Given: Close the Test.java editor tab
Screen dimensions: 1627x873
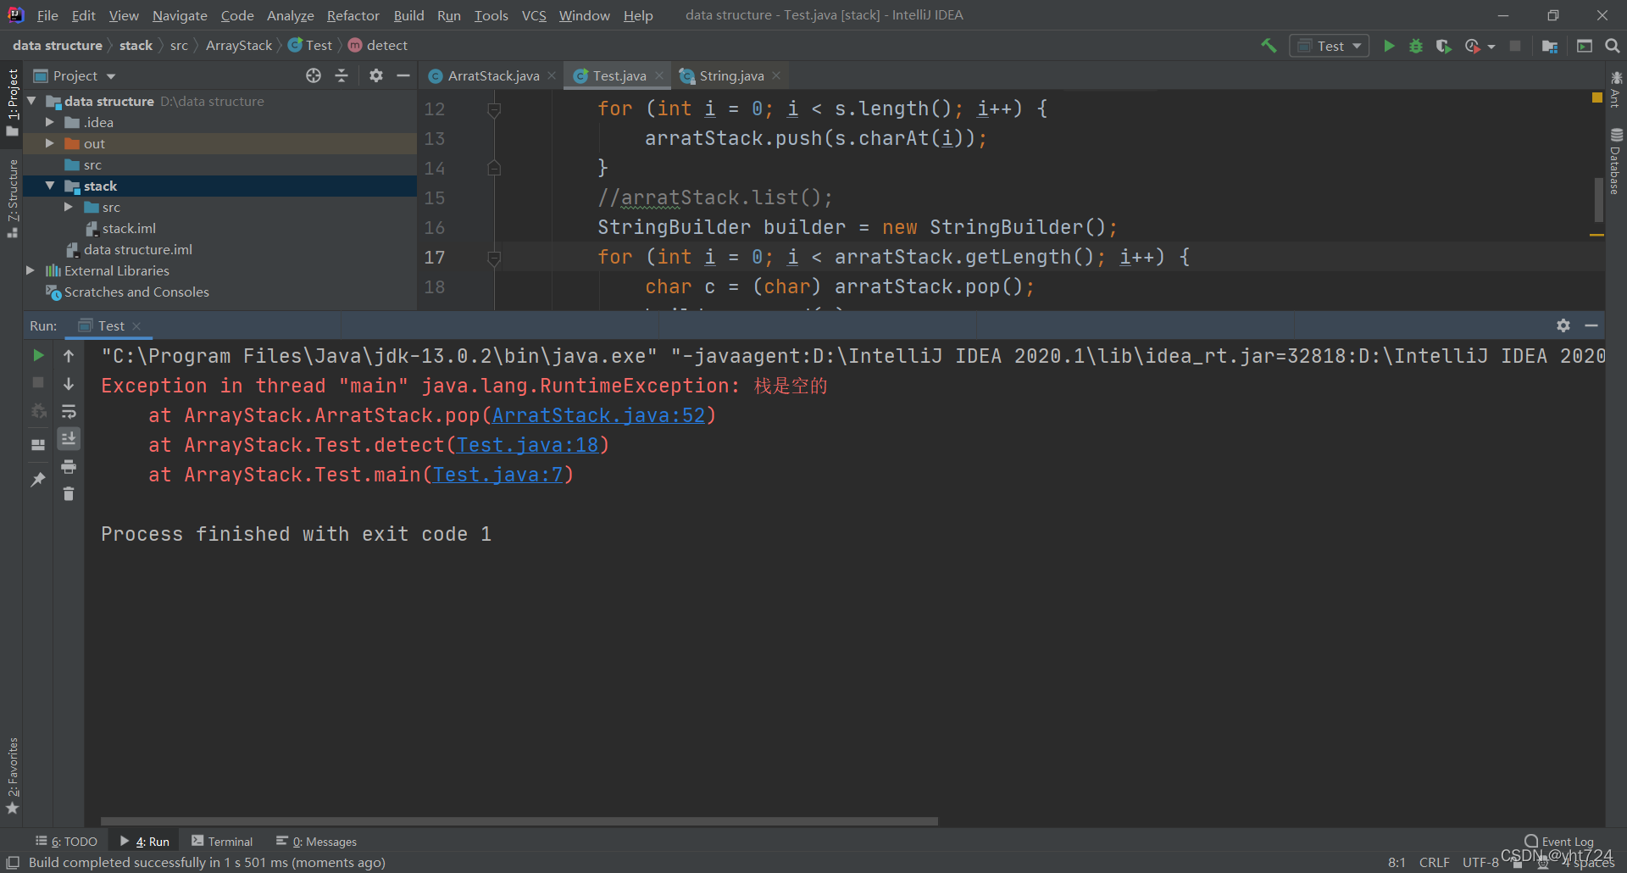Looking at the screenshot, I should [x=659, y=75].
